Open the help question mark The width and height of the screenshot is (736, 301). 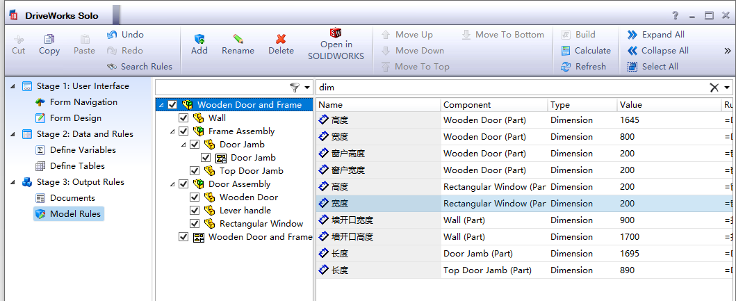click(x=676, y=15)
